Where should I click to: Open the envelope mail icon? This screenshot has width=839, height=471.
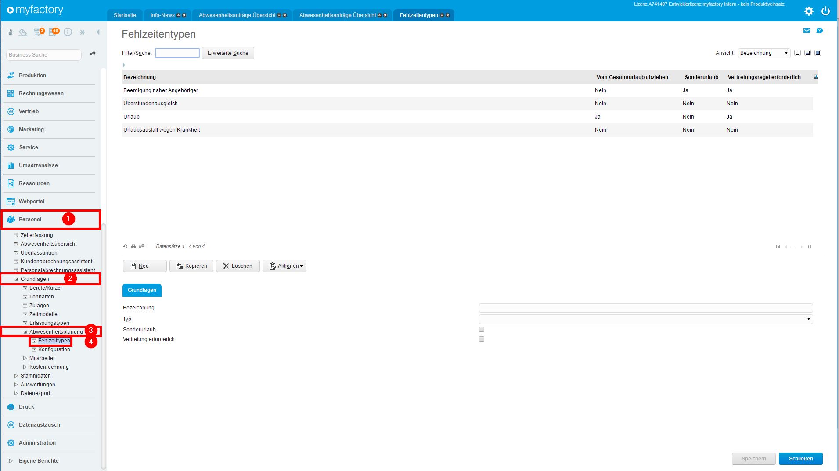(807, 31)
